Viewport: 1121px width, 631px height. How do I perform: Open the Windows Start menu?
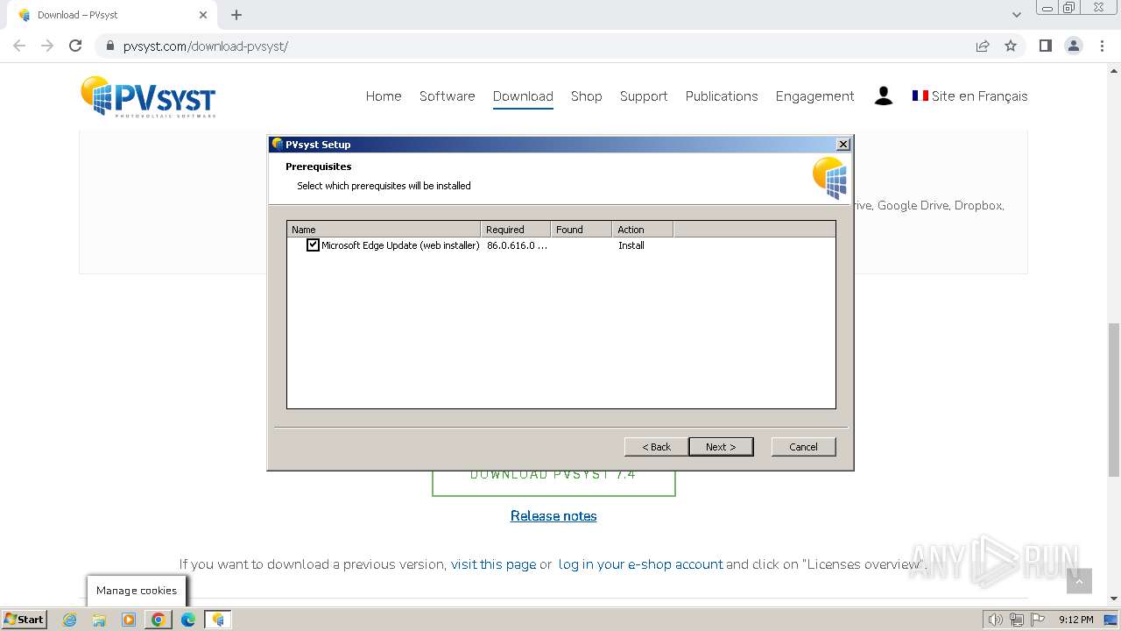(24, 619)
